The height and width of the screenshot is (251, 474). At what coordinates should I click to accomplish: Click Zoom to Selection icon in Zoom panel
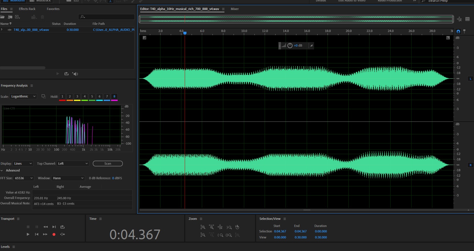click(229, 235)
